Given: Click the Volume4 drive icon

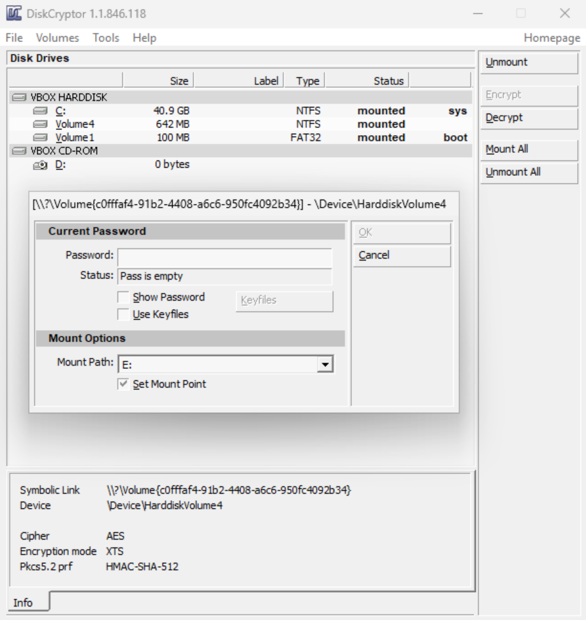Looking at the screenshot, I should click(40, 124).
